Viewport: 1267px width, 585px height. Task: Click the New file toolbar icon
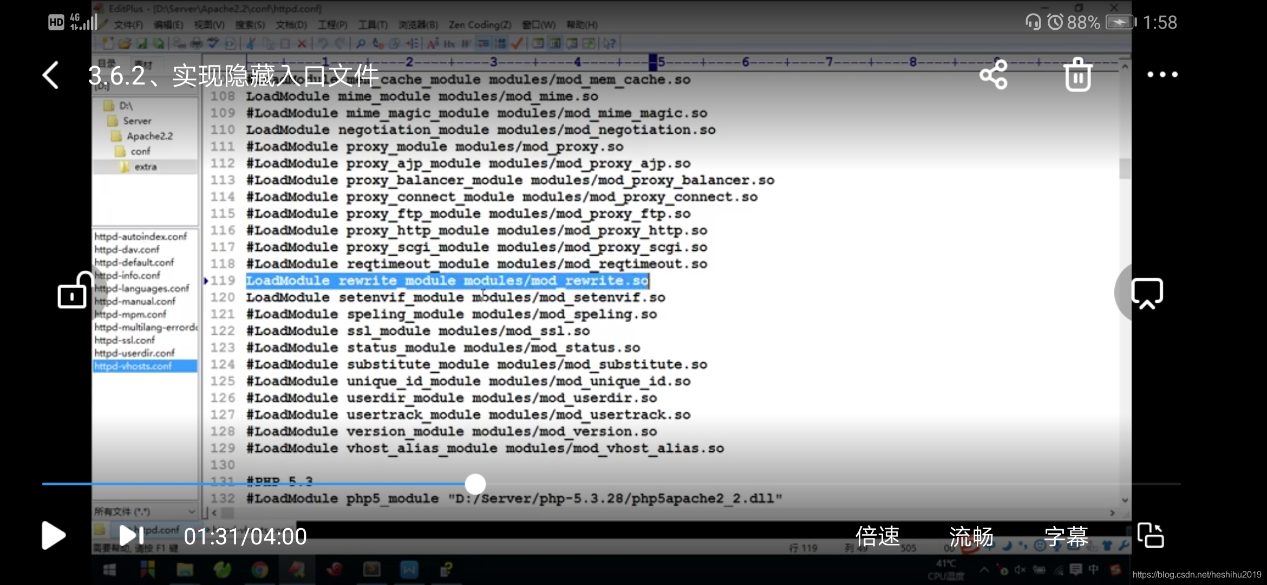coord(108,43)
